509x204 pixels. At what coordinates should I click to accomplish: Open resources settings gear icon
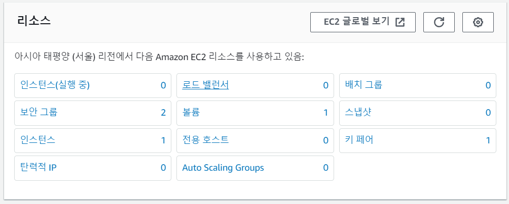[478, 22]
